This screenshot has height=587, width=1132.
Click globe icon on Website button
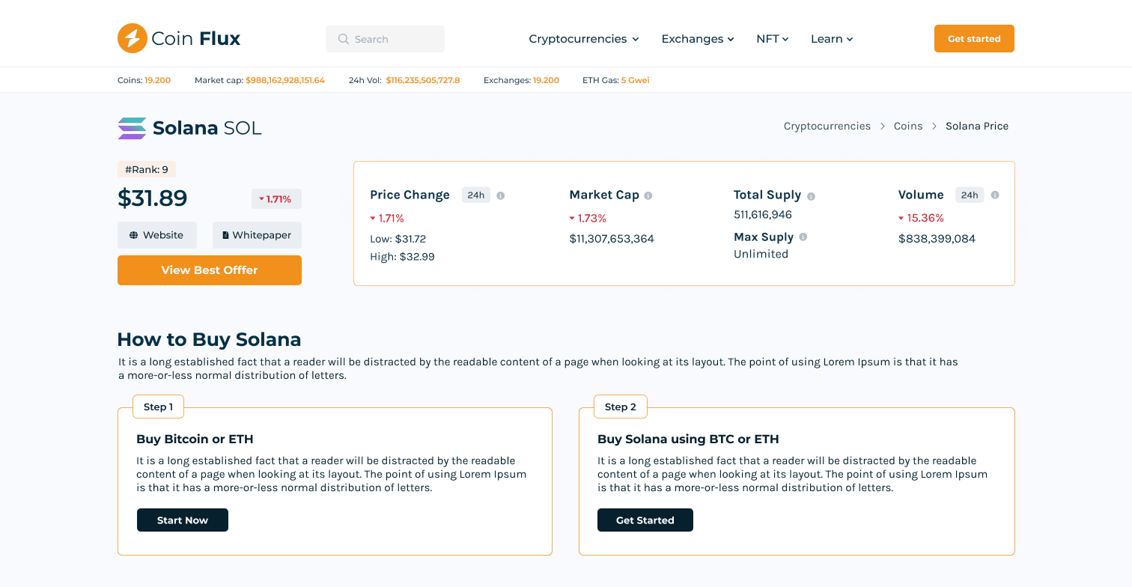pyautogui.click(x=134, y=235)
